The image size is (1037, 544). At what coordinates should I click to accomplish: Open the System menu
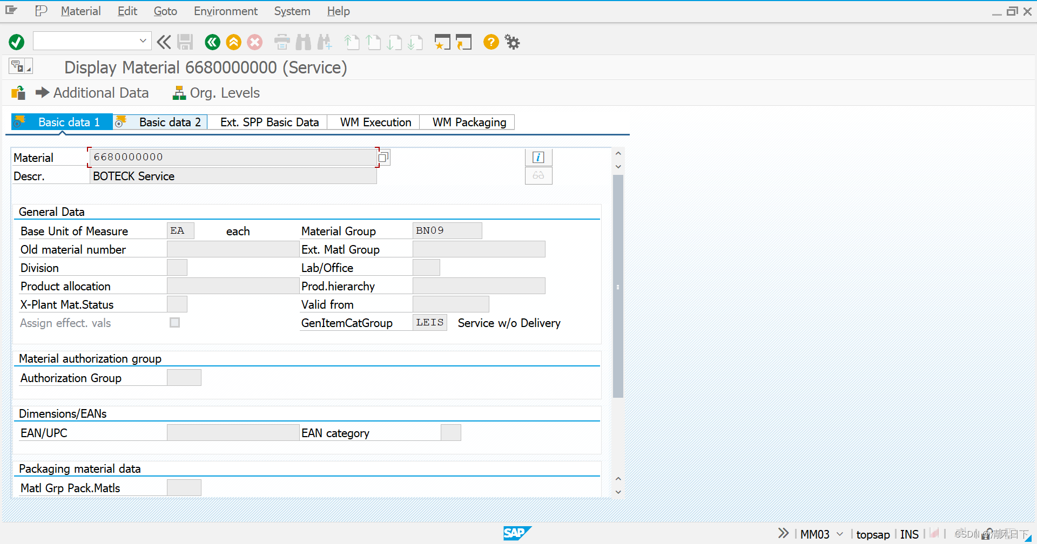pyautogui.click(x=292, y=11)
